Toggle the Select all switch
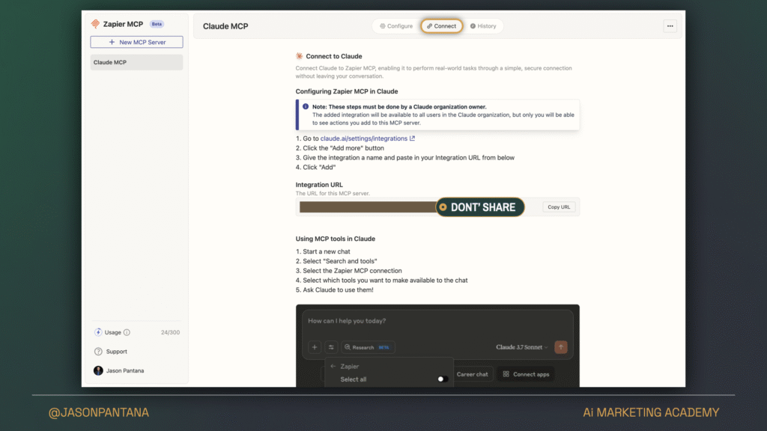Screen dimensions: 767x431 [x=442, y=379]
